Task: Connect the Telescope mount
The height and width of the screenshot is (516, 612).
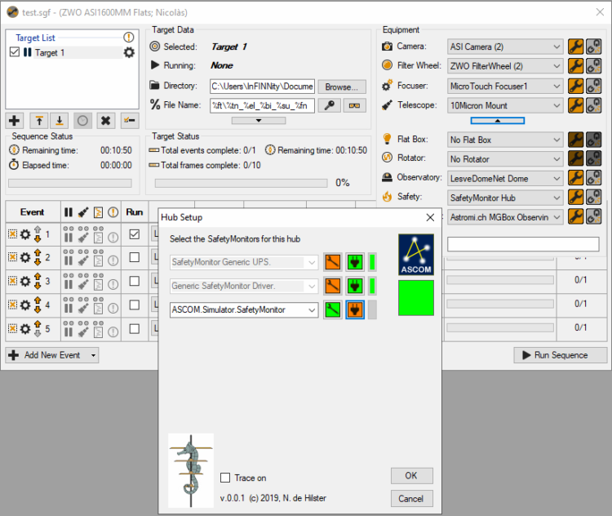Action: (594, 105)
